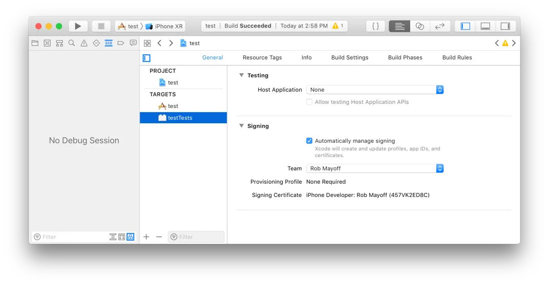Select the test project under PROJECT

coord(183,82)
